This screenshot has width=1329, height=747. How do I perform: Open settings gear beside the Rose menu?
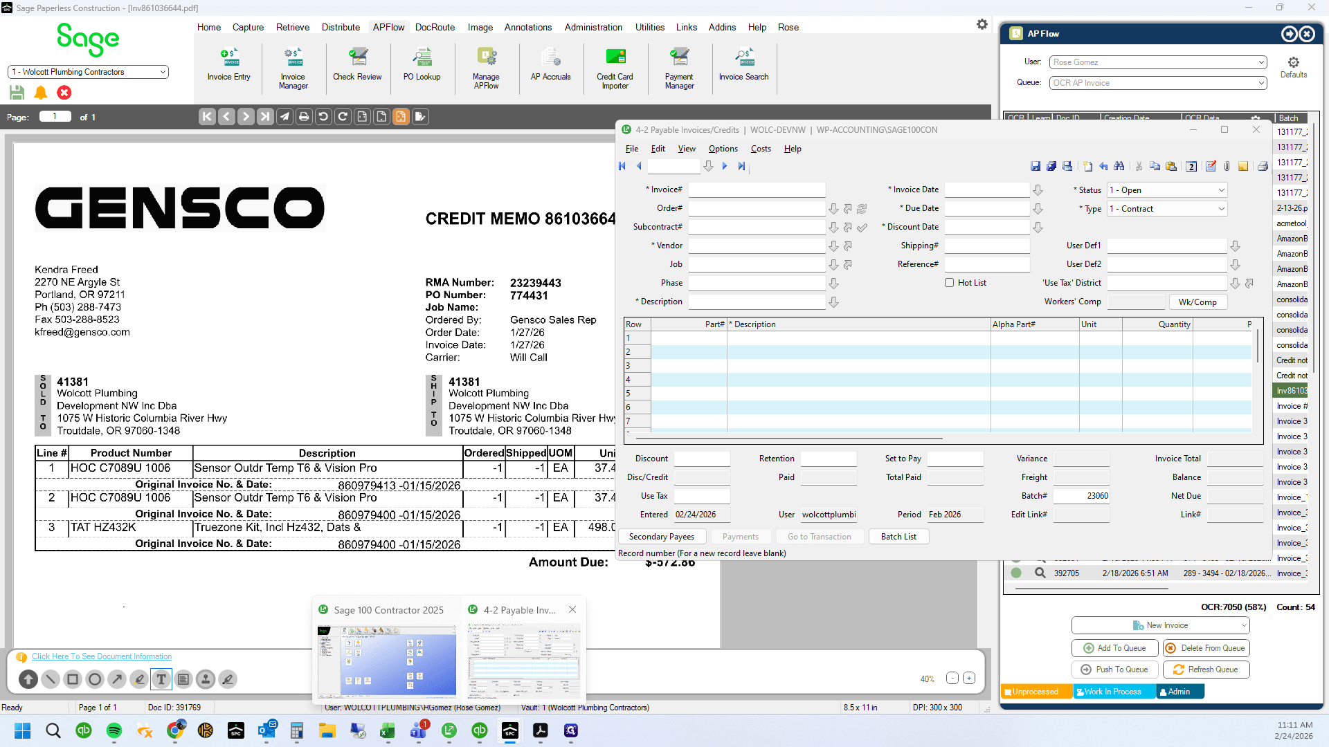[x=982, y=25]
